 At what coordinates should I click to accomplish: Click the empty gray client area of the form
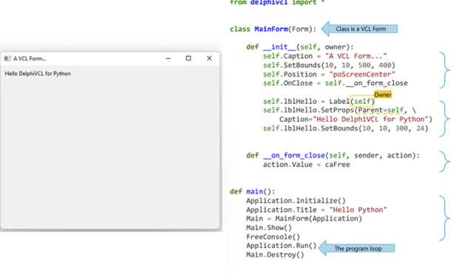coord(110,151)
